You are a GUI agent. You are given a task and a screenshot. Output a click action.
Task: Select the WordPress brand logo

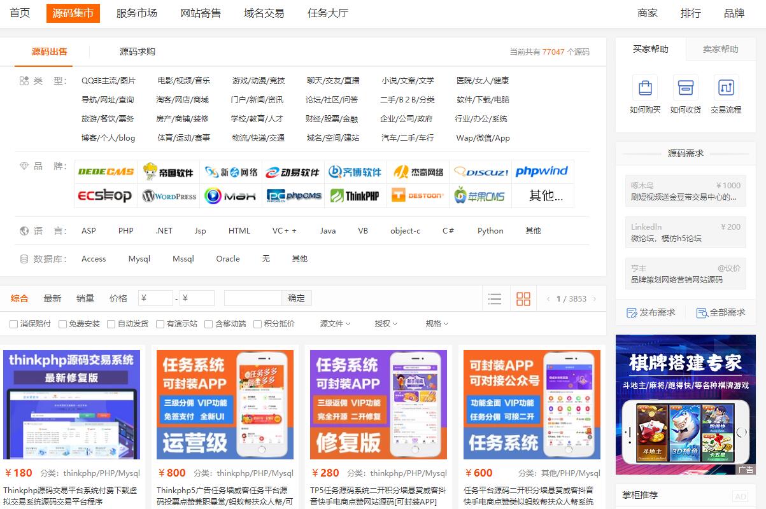tap(168, 196)
